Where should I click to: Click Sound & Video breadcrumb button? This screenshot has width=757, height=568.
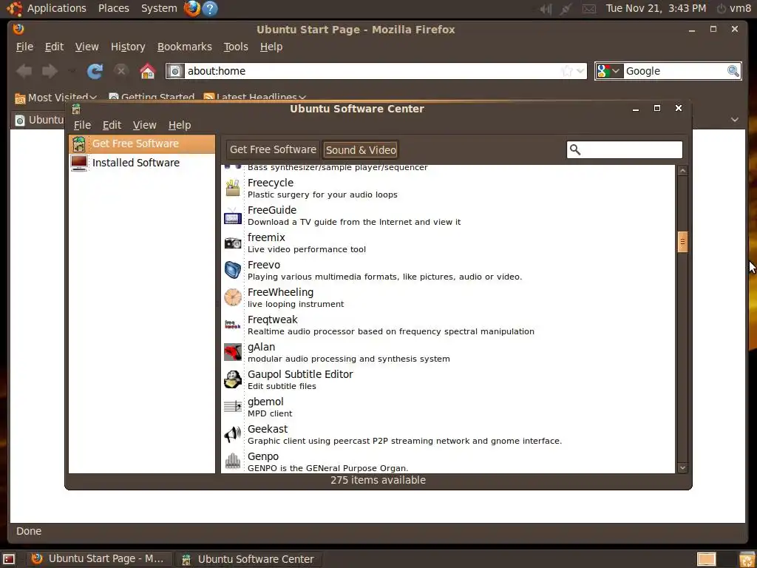pyautogui.click(x=361, y=149)
